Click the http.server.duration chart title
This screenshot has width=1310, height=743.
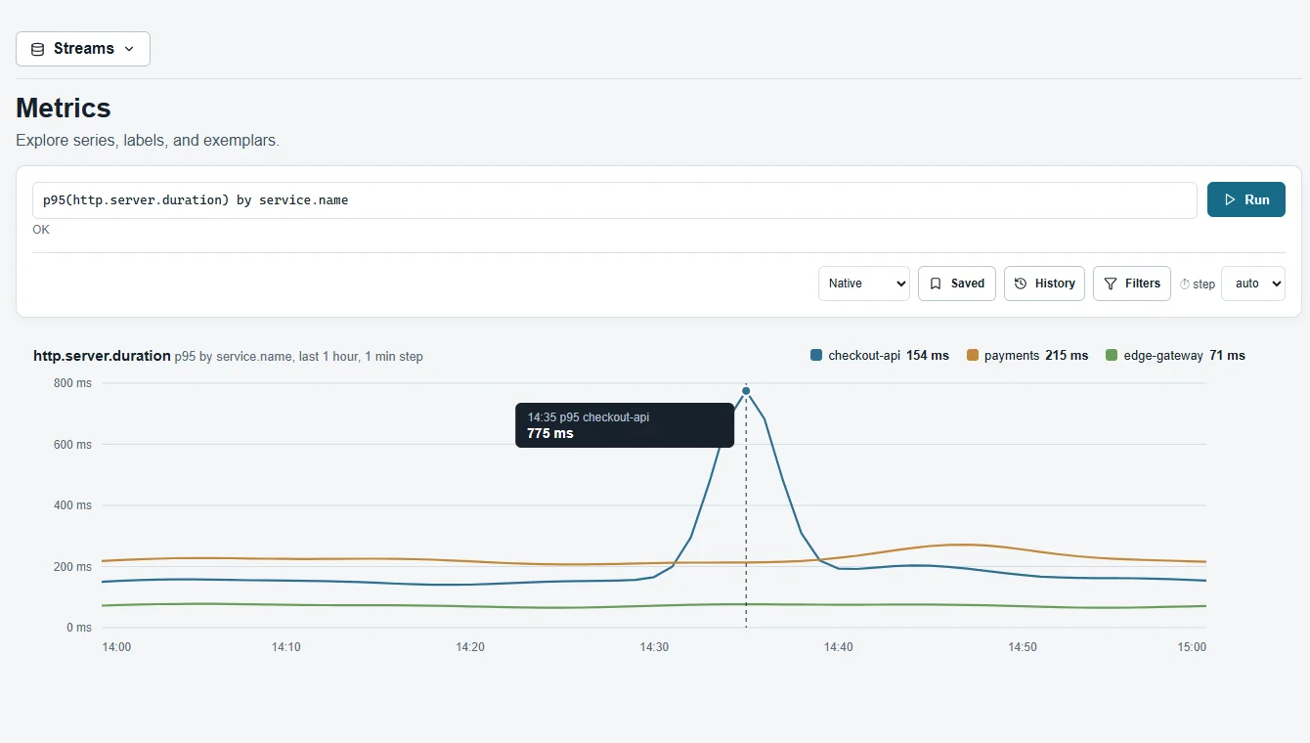click(x=102, y=356)
